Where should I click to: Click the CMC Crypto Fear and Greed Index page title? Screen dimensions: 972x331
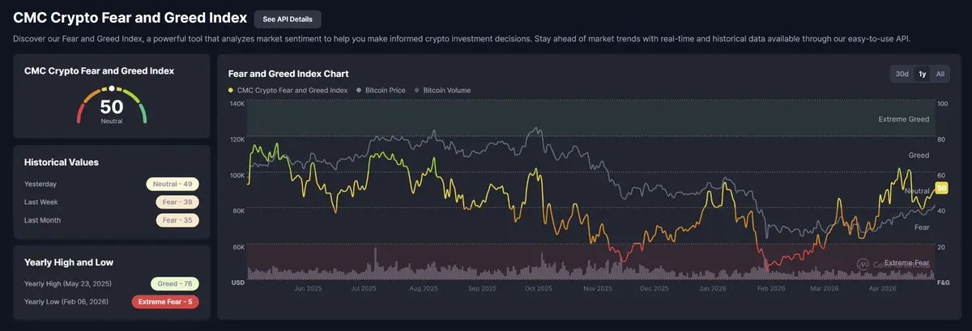point(130,19)
